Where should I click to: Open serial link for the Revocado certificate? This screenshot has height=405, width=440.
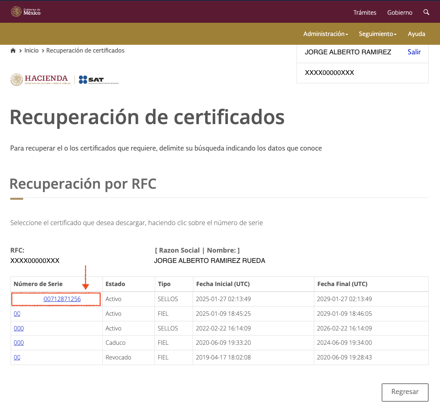(17, 357)
